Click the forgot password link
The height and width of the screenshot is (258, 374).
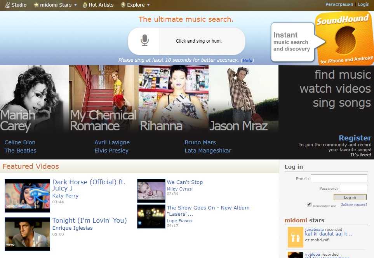(x=354, y=204)
